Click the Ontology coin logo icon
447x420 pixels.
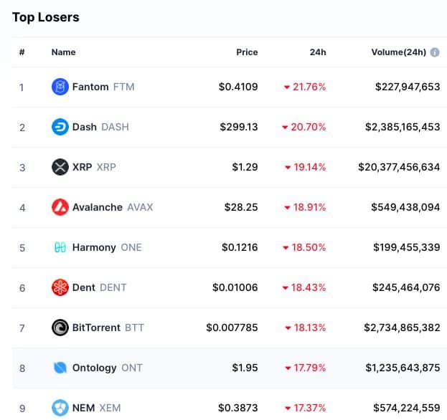tap(60, 368)
